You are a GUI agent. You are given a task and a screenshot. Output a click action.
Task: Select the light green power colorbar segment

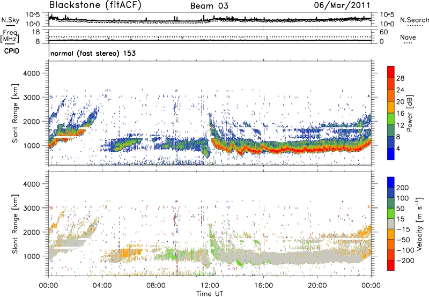pos(391,119)
